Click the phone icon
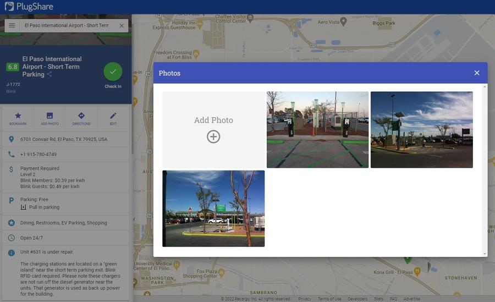This screenshot has height=302, width=495. [12, 154]
